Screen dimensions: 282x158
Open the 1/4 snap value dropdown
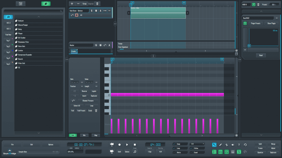click(197, 144)
